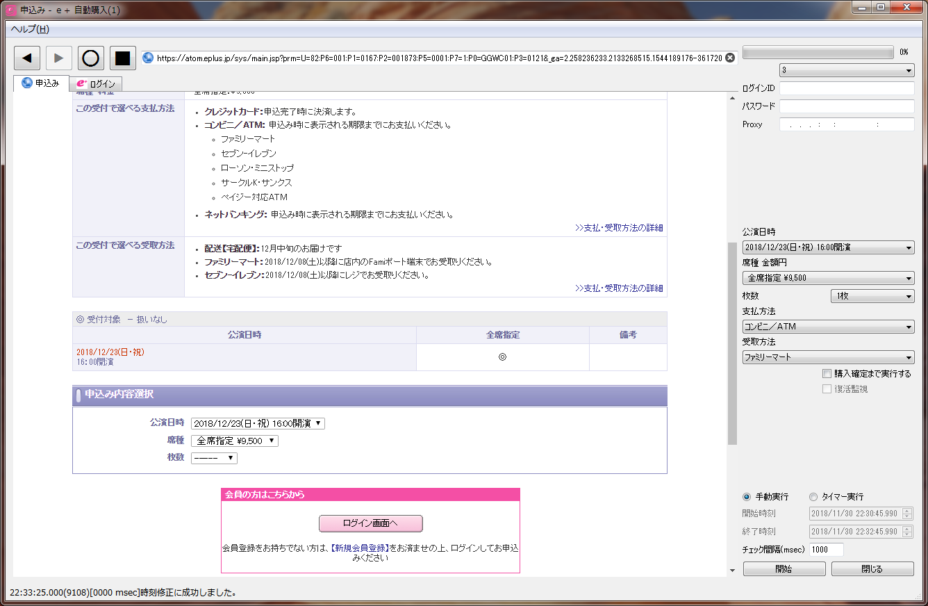
Task: Click the black square stop button
Action: click(x=123, y=58)
